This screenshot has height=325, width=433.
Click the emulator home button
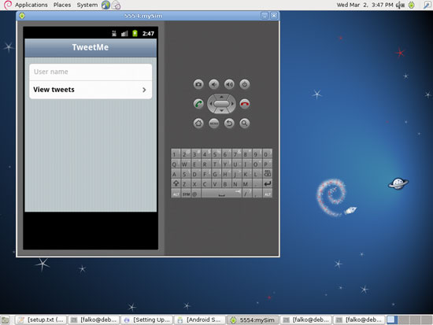198,123
